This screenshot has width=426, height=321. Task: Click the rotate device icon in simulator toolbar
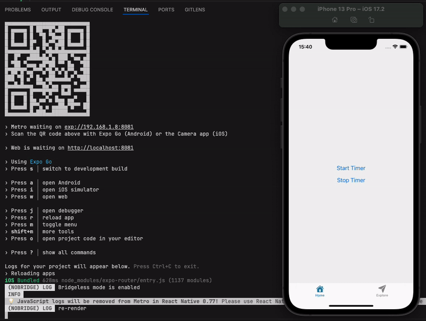point(371,19)
